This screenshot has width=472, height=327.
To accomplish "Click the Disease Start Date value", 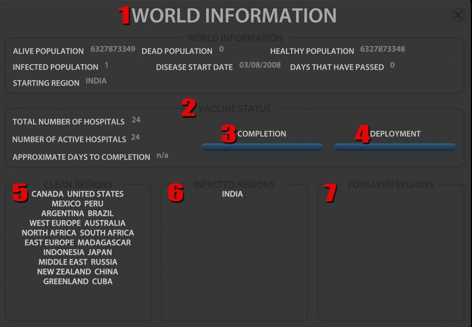I will [260, 65].
